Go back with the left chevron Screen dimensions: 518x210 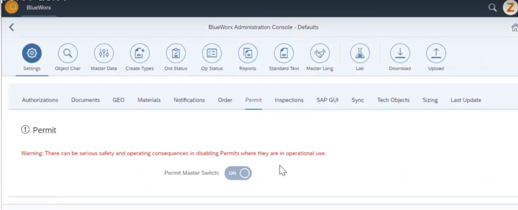click(x=11, y=27)
